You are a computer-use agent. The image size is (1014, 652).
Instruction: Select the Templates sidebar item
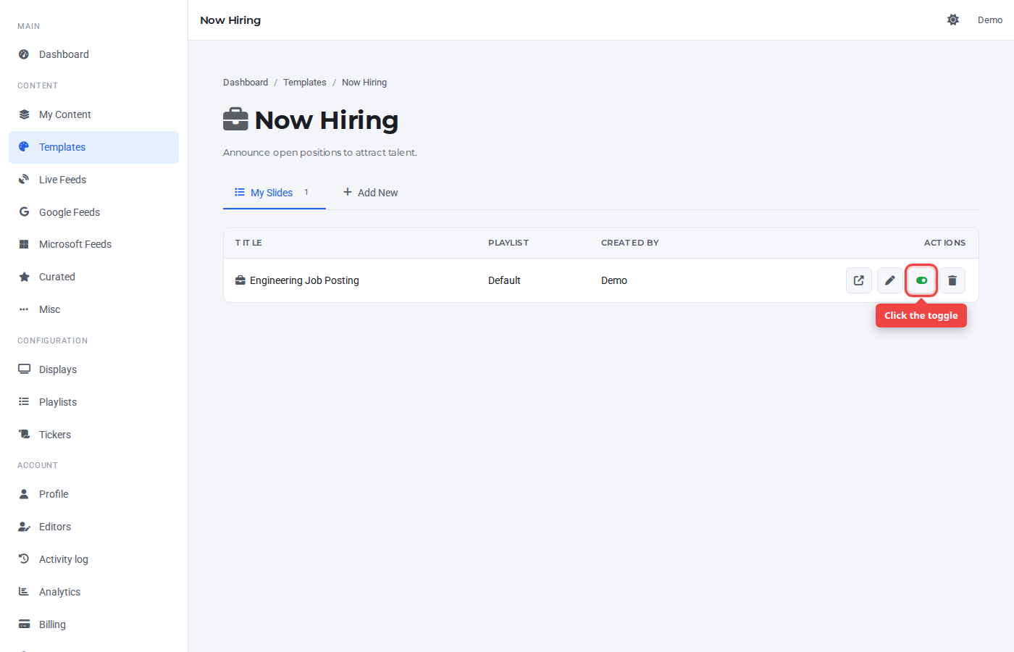pyautogui.click(x=93, y=147)
